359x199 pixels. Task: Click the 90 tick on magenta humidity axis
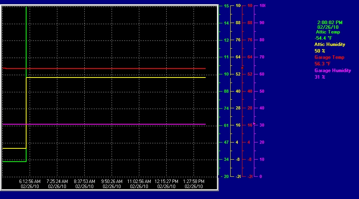pyautogui.click(x=261, y=23)
